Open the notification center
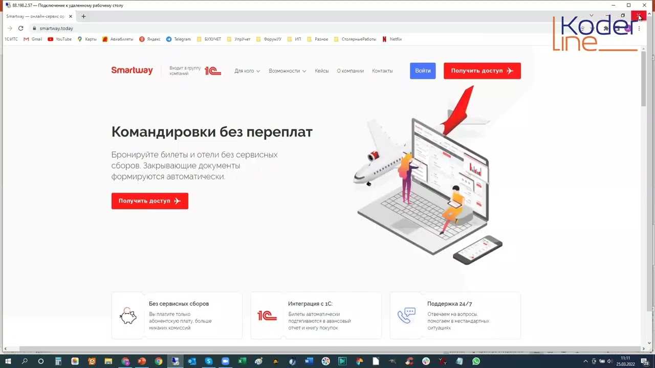Screen dimensions: 655x368 click(x=646, y=361)
